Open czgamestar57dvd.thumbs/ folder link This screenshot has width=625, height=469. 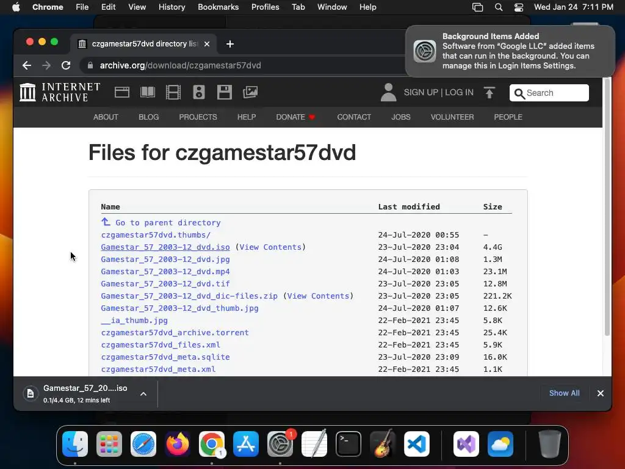coord(156,235)
